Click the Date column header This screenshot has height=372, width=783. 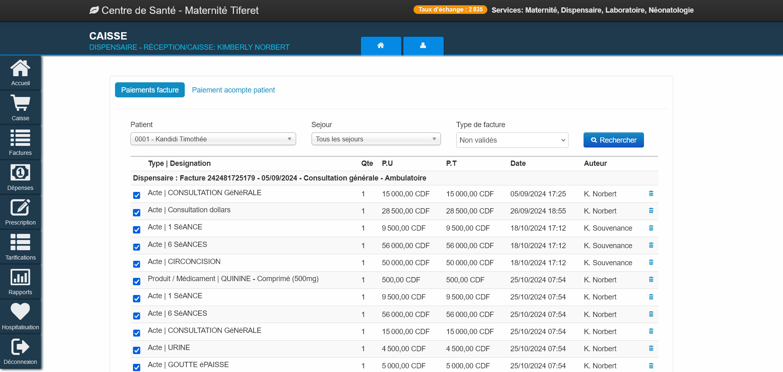(x=518, y=163)
